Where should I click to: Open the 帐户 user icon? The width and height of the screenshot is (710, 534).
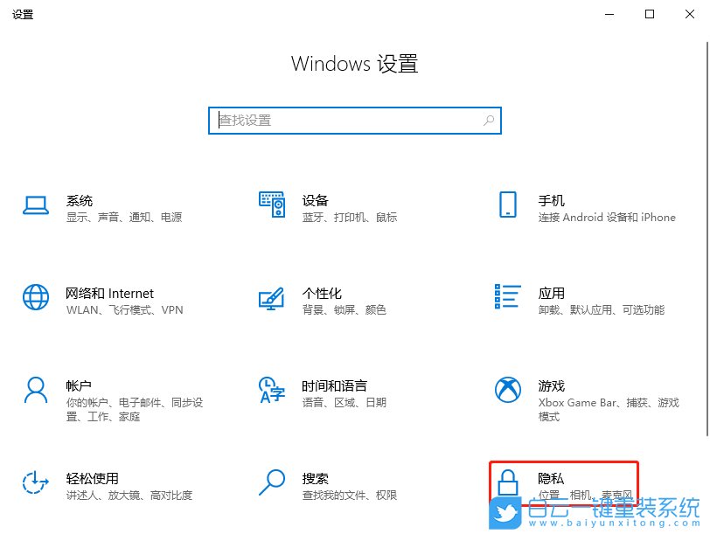coord(35,391)
